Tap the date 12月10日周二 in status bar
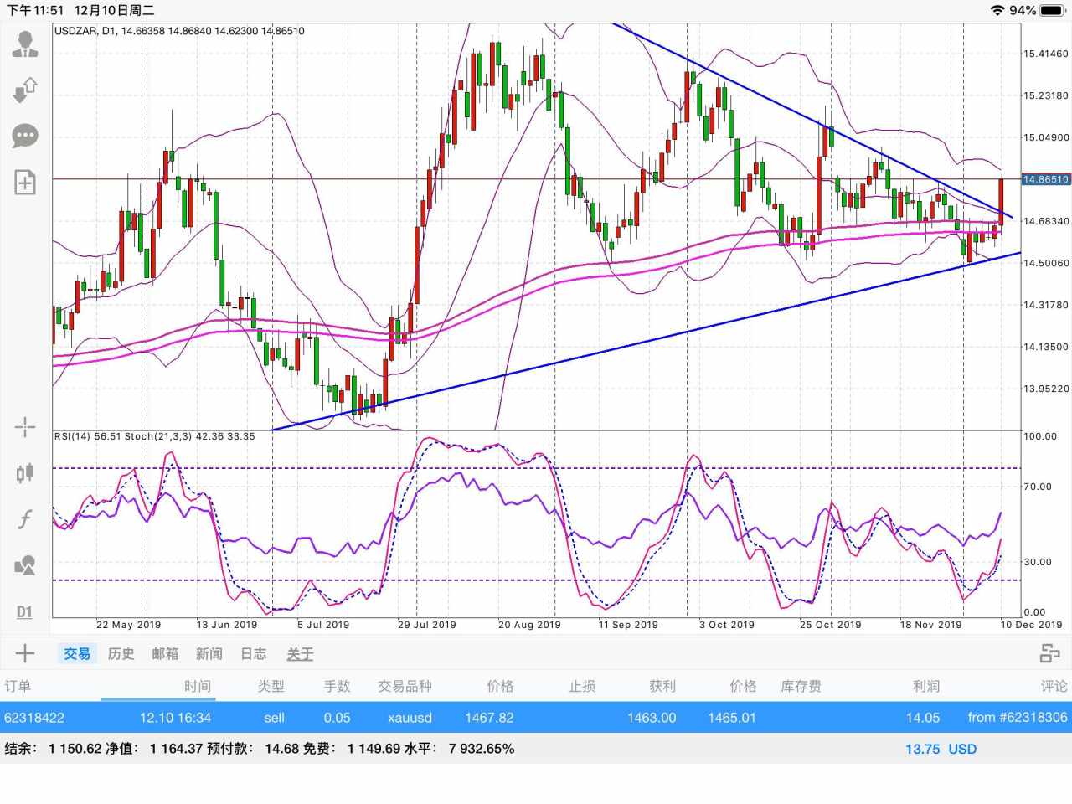The image size is (1072, 804). pos(114,10)
